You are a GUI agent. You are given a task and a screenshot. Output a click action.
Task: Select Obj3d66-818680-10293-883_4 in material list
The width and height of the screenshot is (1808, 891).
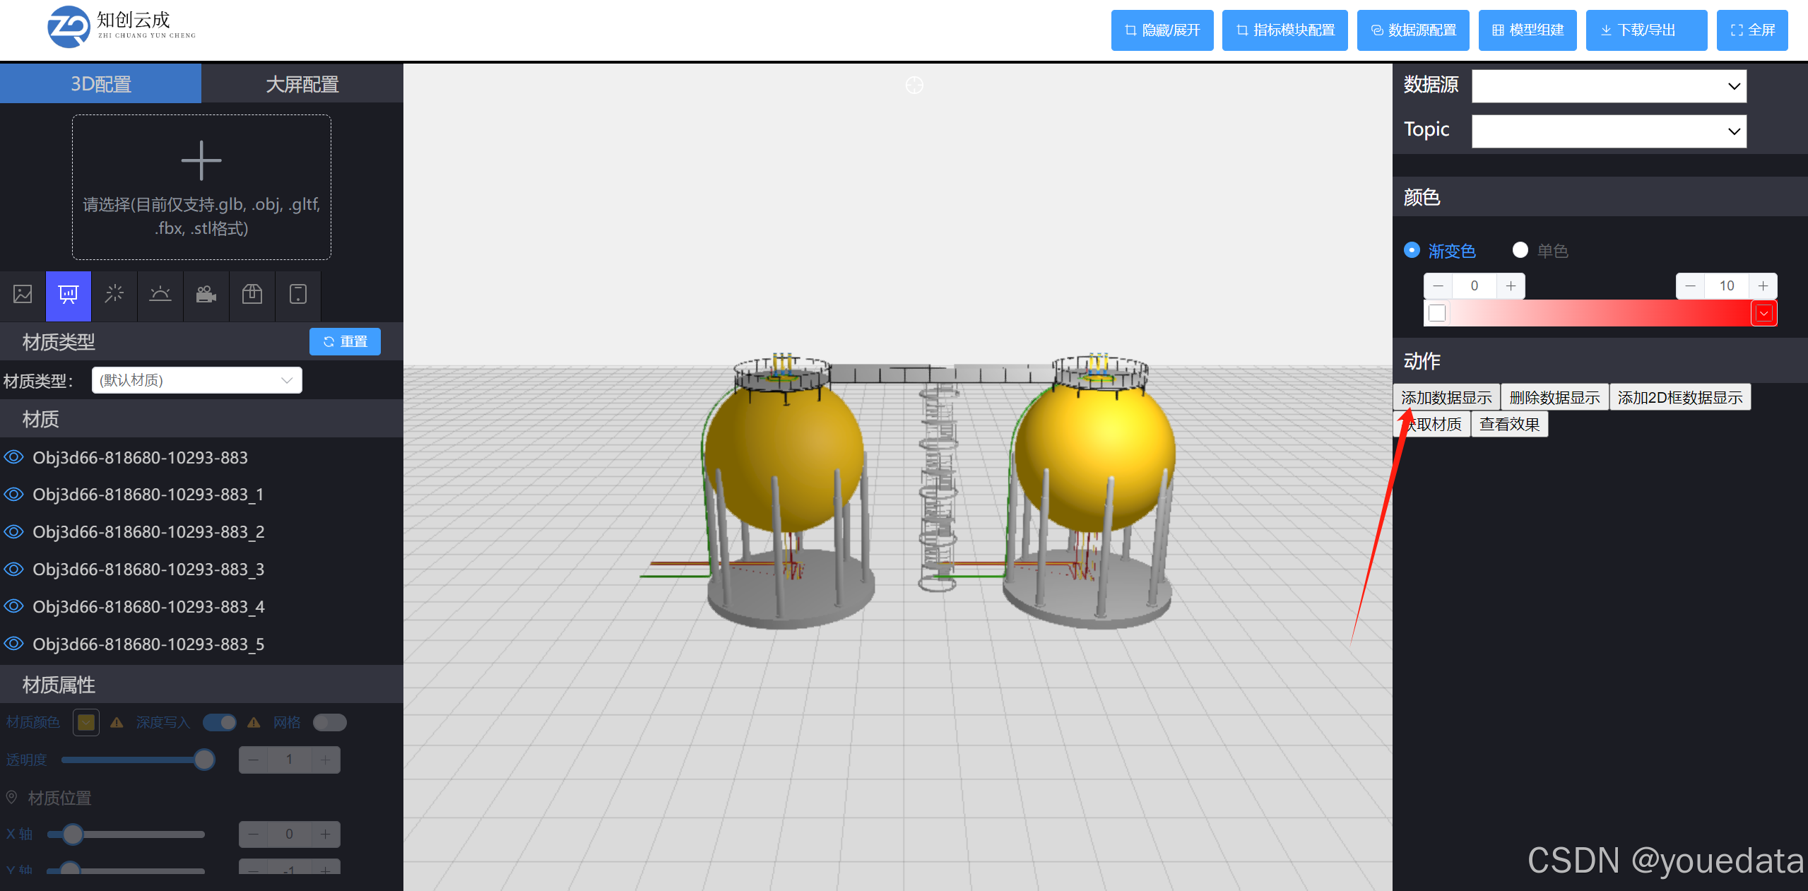[148, 607]
